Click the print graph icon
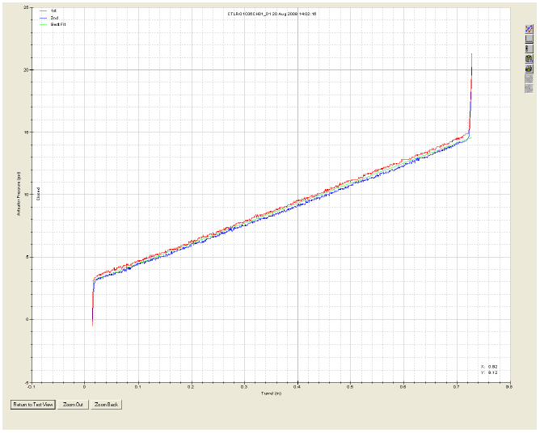 529,69
